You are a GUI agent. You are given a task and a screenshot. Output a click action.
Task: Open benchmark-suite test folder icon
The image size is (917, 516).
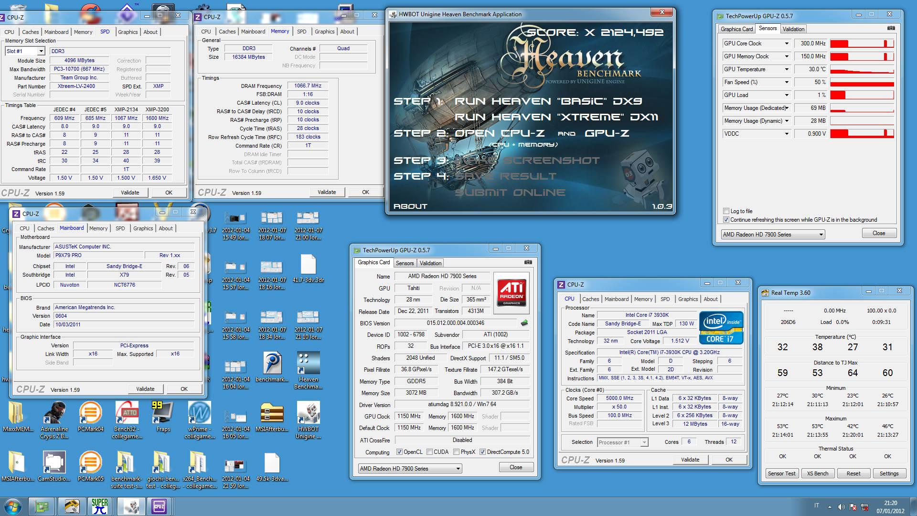(x=127, y=469)
